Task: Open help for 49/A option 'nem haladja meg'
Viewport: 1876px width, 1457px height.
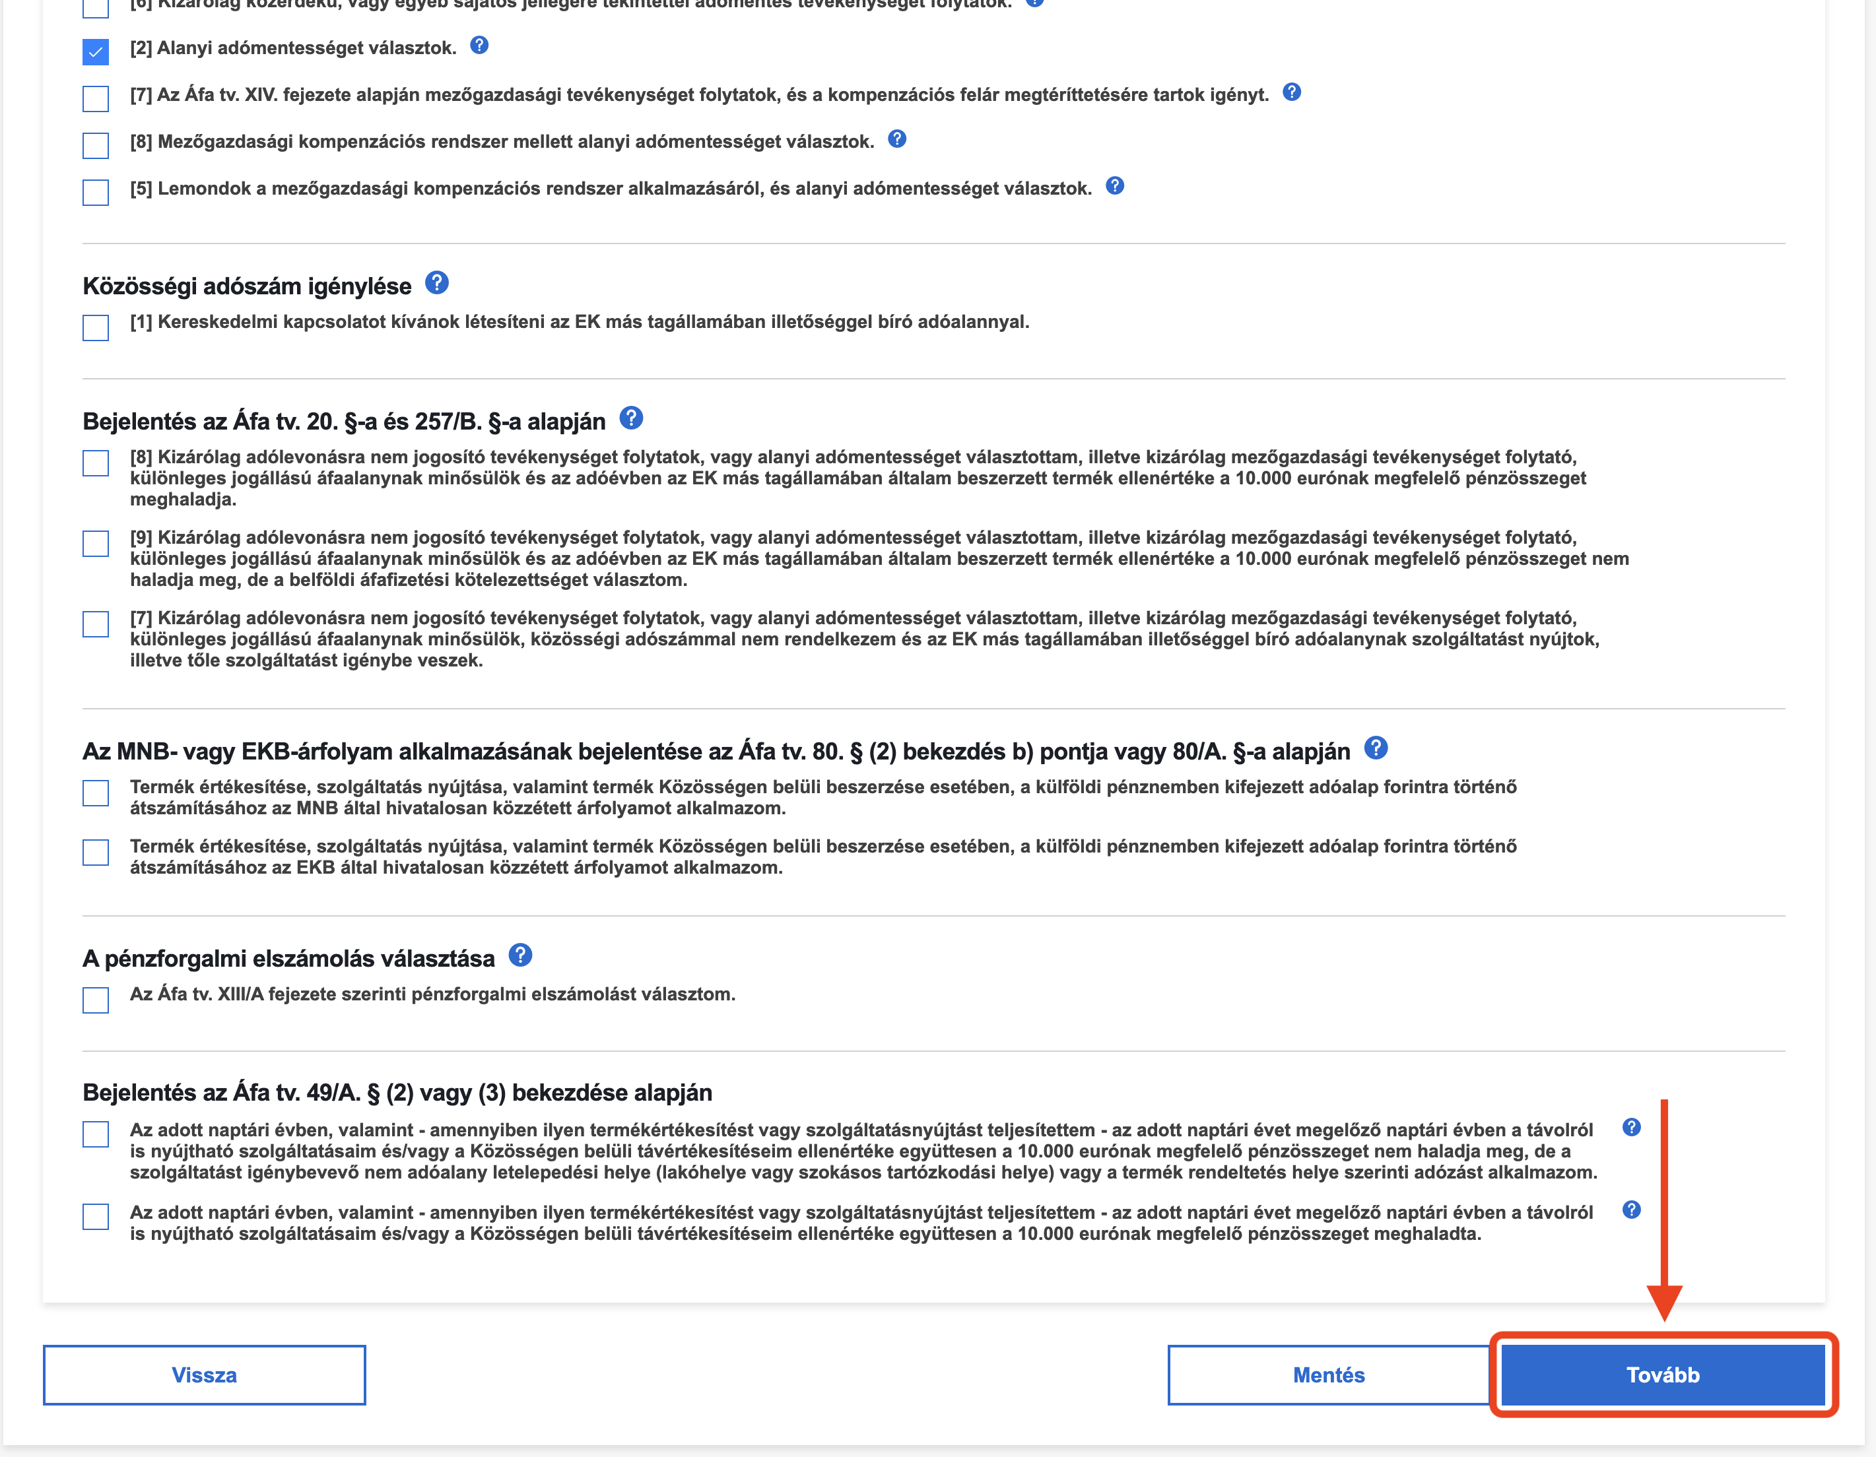Action: (x=1632, y=1127)
